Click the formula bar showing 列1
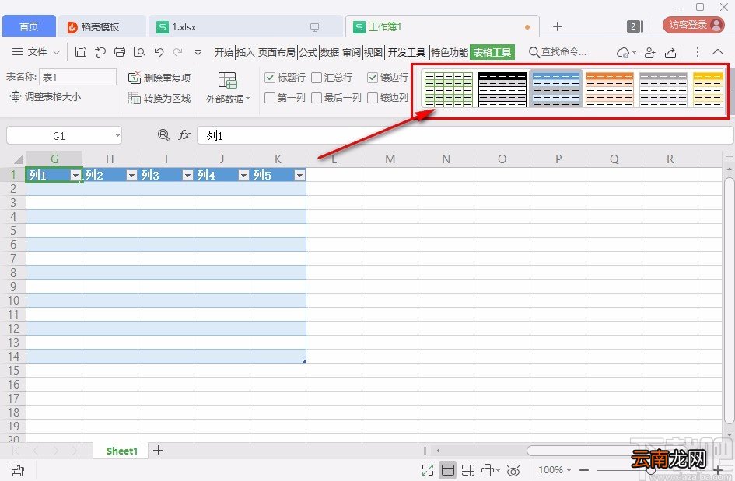 pyautogui.click(x=465, y=135)
